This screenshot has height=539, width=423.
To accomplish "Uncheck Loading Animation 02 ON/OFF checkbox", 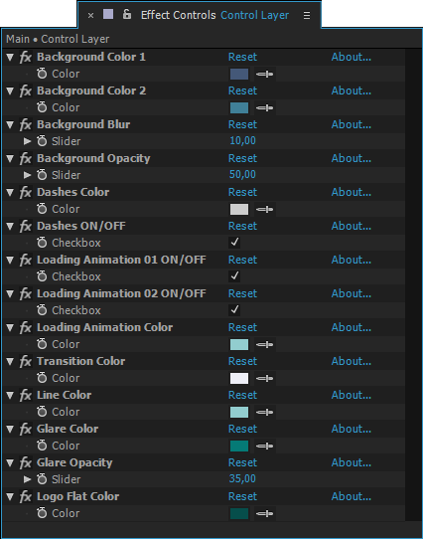I will (x=234, y=310).
